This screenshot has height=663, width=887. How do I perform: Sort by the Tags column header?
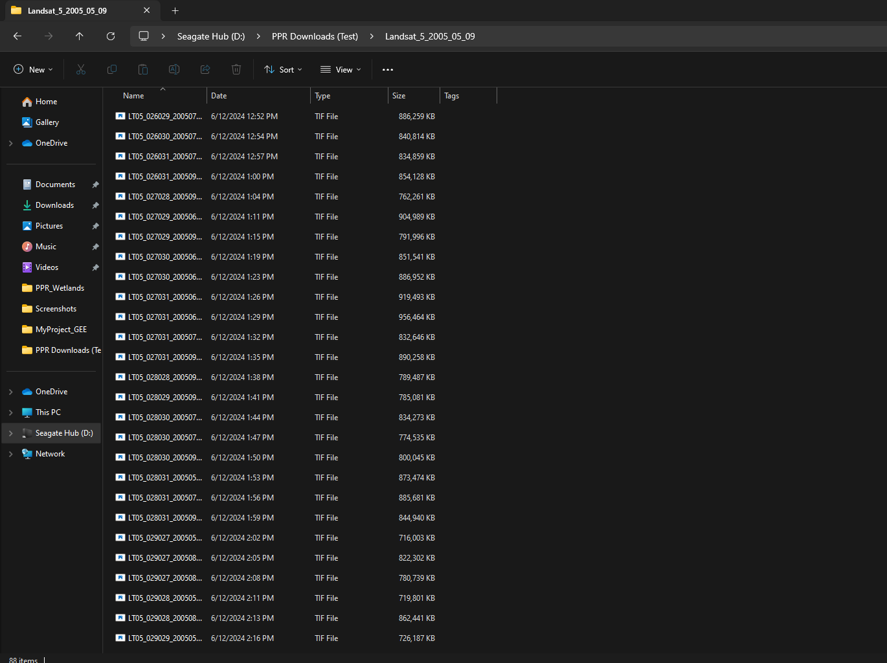click(469, 96)
